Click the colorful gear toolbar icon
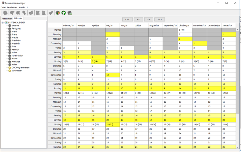The height and width of the screenshot is (152, 241). coord(58,13)
